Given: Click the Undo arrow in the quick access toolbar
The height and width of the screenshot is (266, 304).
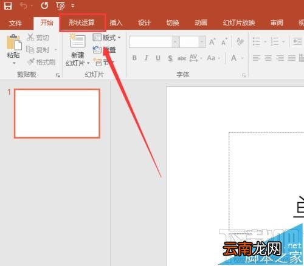Looking at the screenshot, I should coord(24,5).
